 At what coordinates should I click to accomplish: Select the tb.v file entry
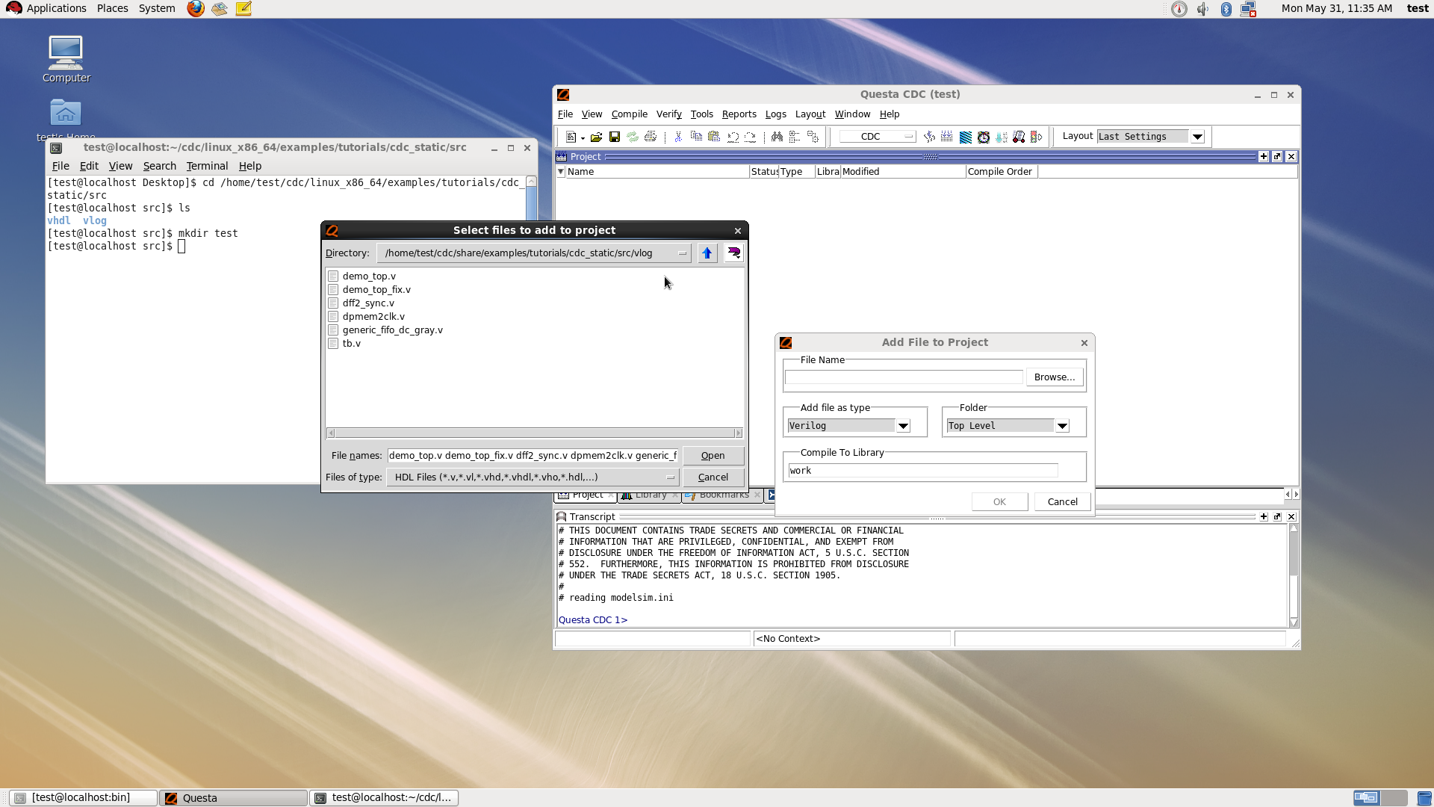click(352, 344)
